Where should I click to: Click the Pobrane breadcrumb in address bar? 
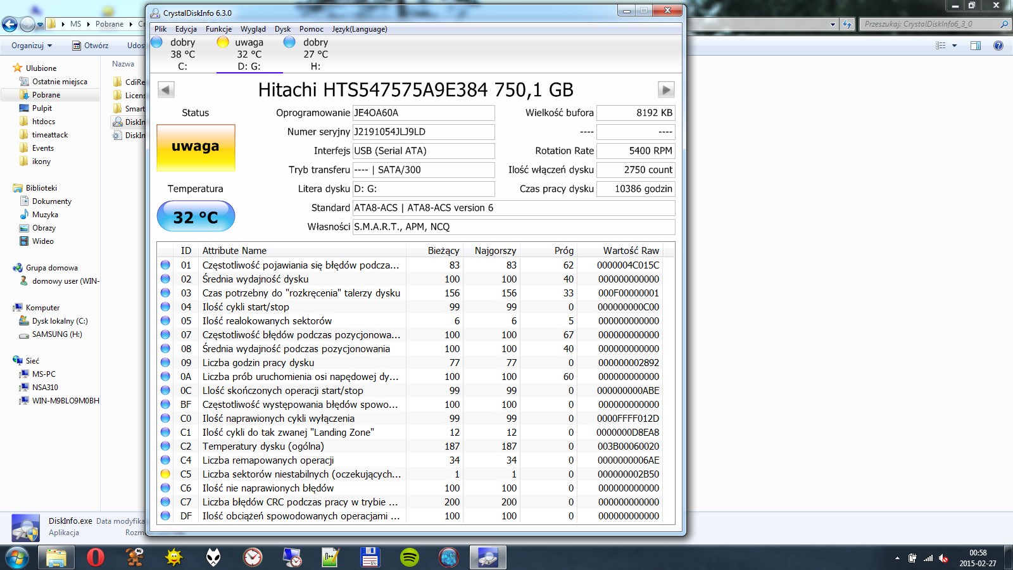coord(110,24)
